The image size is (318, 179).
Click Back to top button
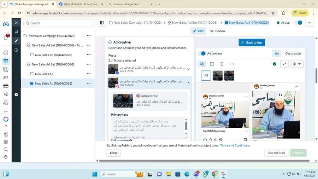pyautogui.click(x=252, y=42)
